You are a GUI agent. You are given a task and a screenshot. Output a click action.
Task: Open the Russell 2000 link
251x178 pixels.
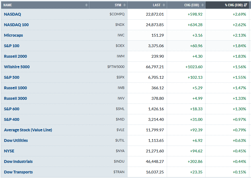point(15,56)
